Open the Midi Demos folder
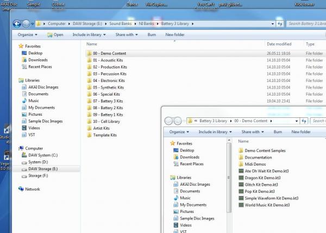 [255, 164]
